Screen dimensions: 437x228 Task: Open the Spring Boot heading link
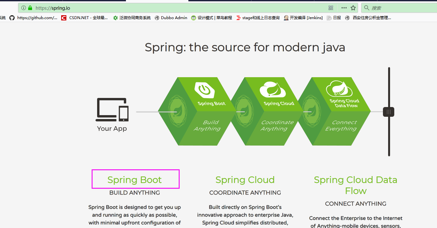click(x=135, y=180)
